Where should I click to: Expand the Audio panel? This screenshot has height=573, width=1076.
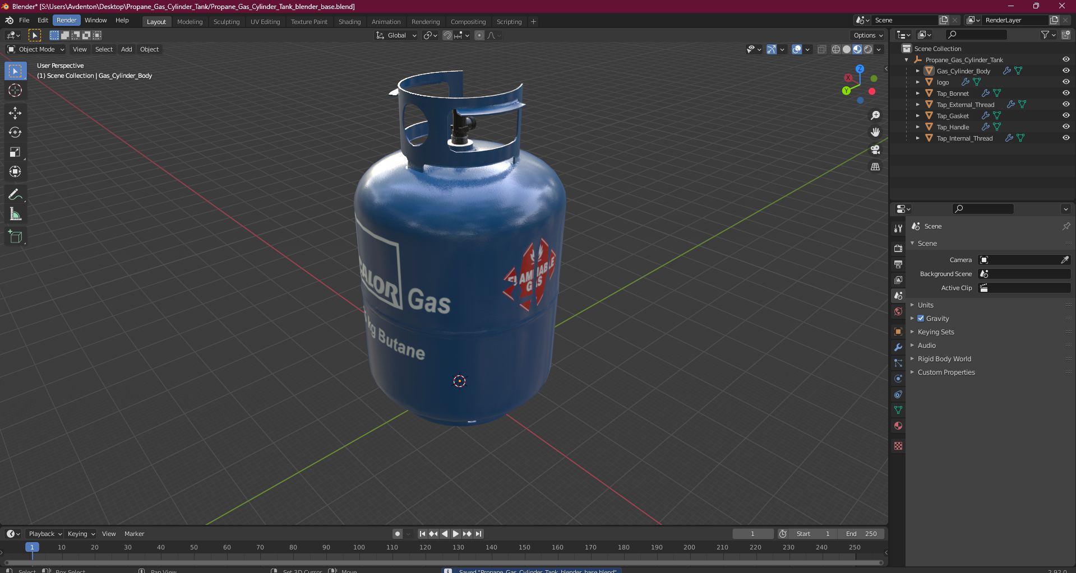pos(927,345)
